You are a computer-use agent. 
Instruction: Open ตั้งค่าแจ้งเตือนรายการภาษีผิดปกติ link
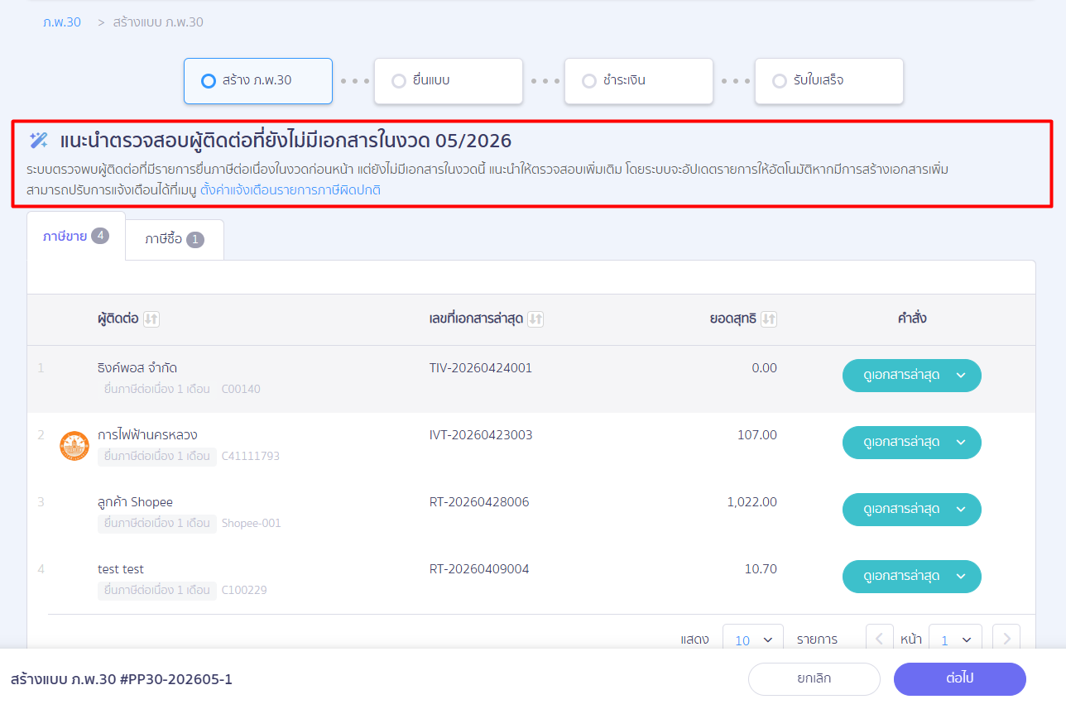291,190
